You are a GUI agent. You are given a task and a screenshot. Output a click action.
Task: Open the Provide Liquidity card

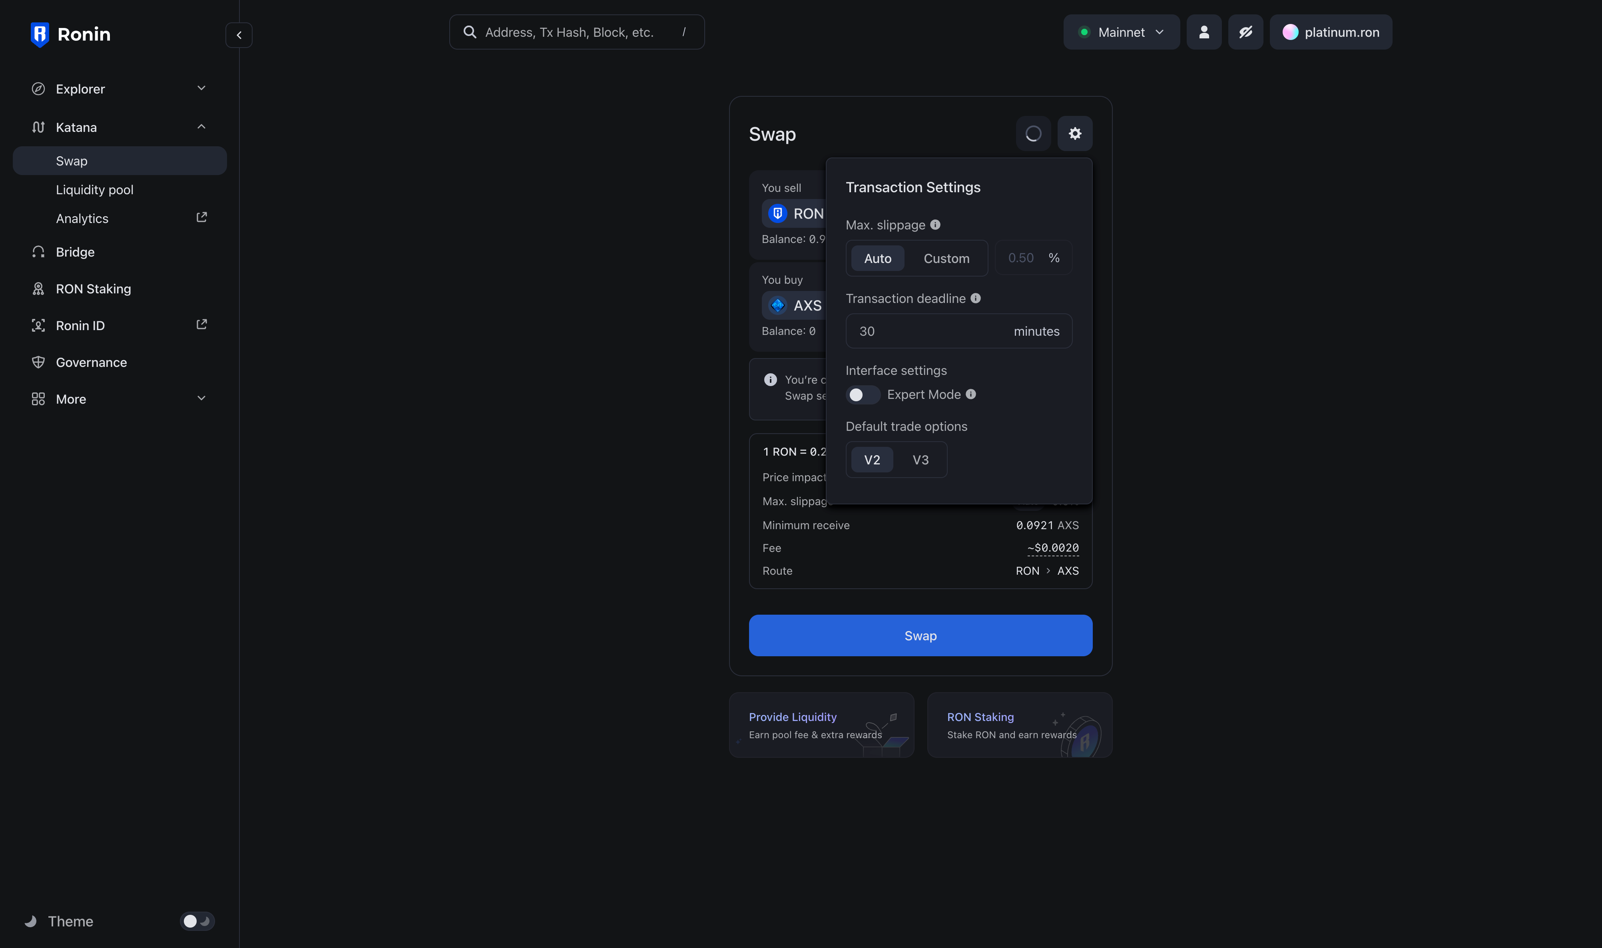[x=821, y=725]
